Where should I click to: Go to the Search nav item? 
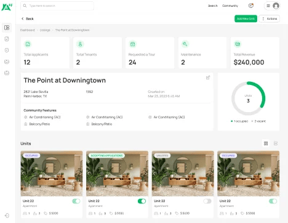(x=213, y=6)
